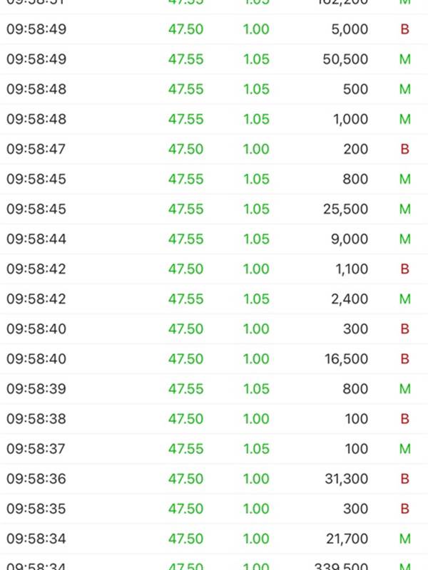
Task: Select the 1,000 volume trade at 09:58:48
Action: click(x=214, y=119)
